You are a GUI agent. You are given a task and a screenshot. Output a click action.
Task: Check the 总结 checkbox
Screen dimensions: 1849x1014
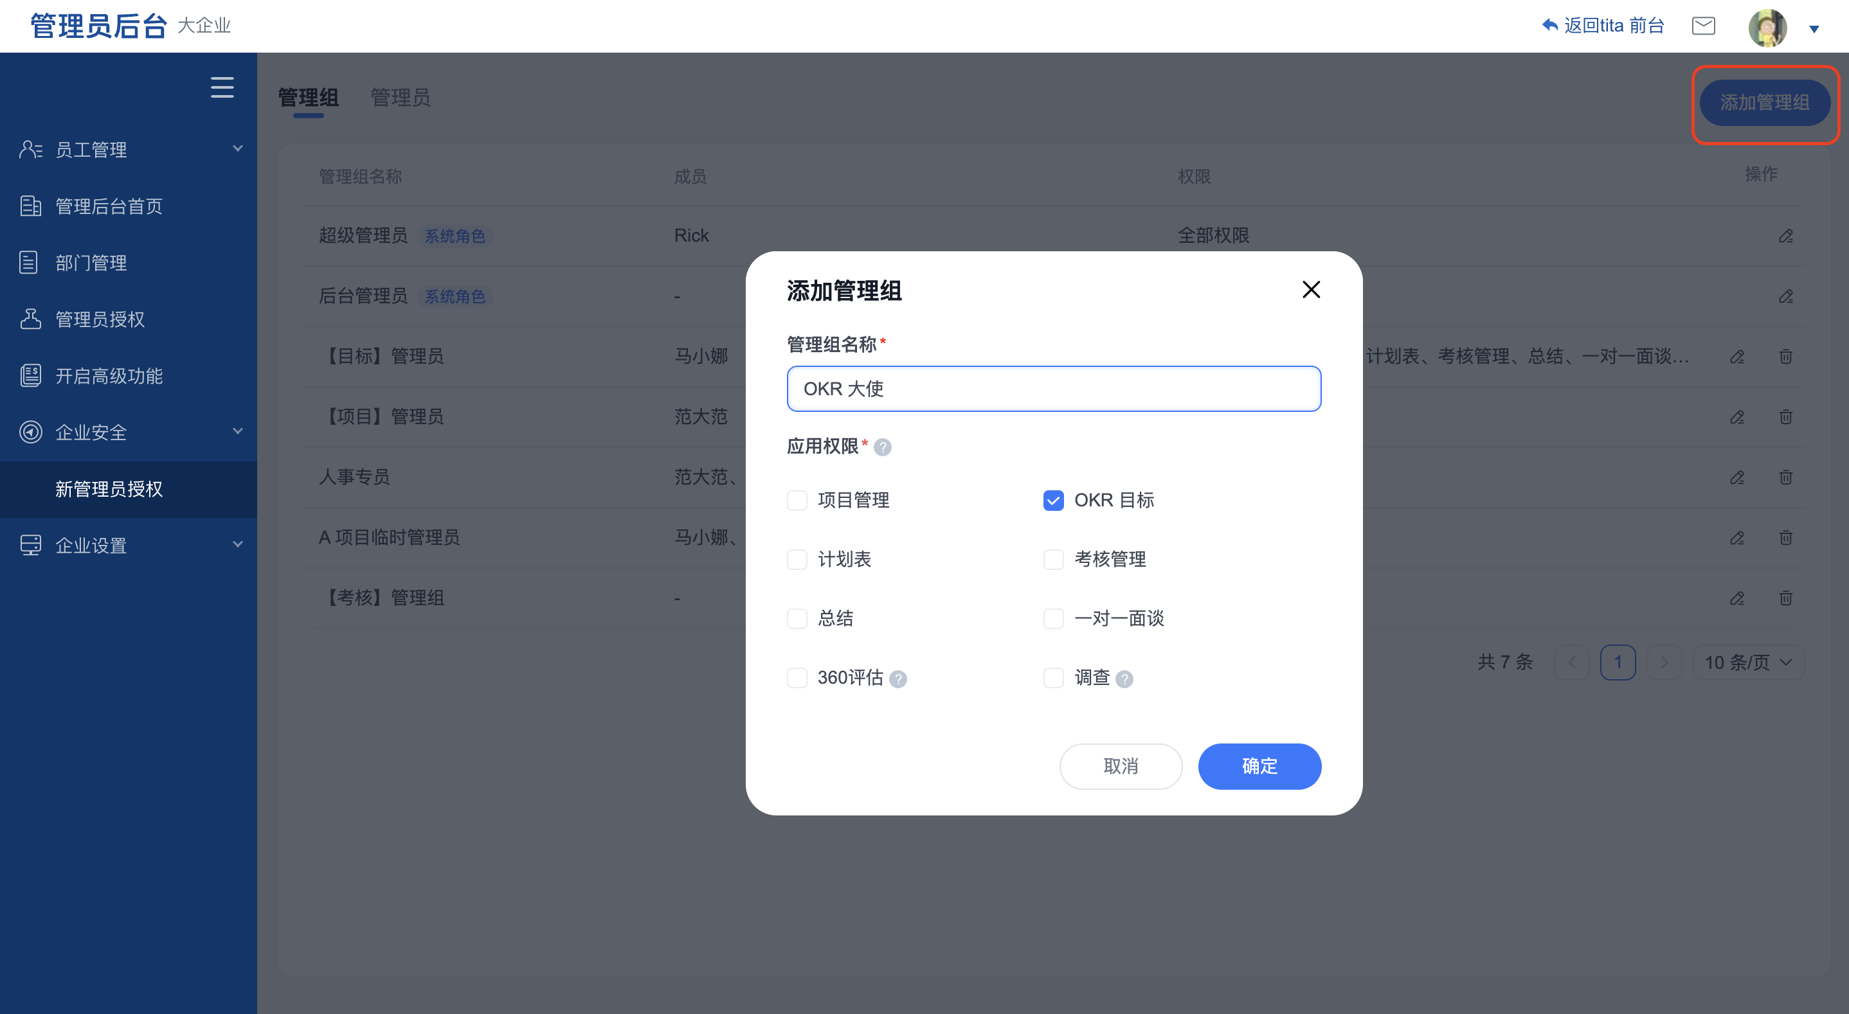(797, 619)
